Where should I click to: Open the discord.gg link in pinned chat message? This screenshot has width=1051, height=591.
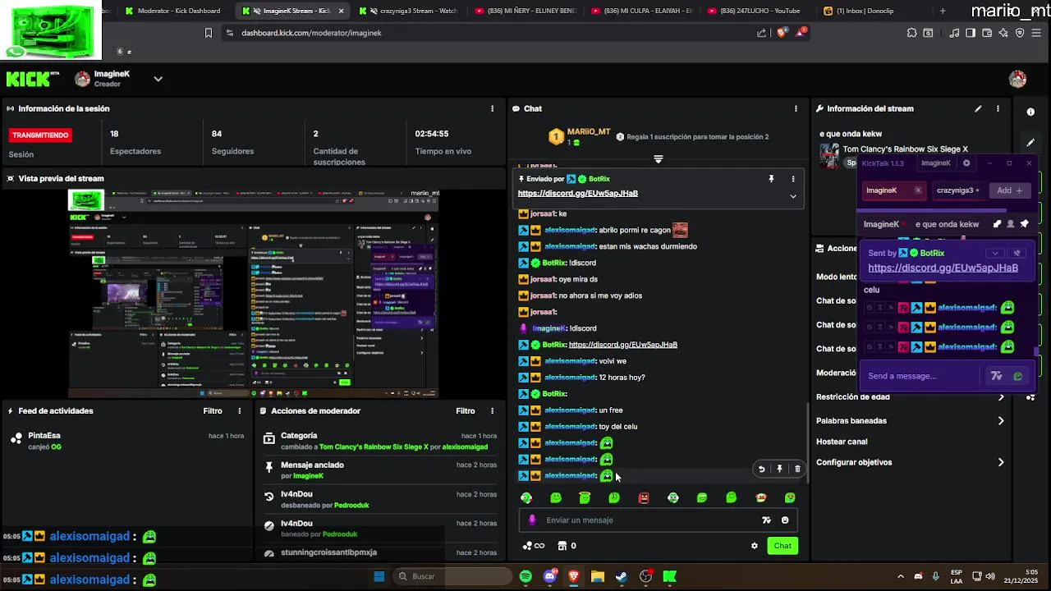pos(577,194)
